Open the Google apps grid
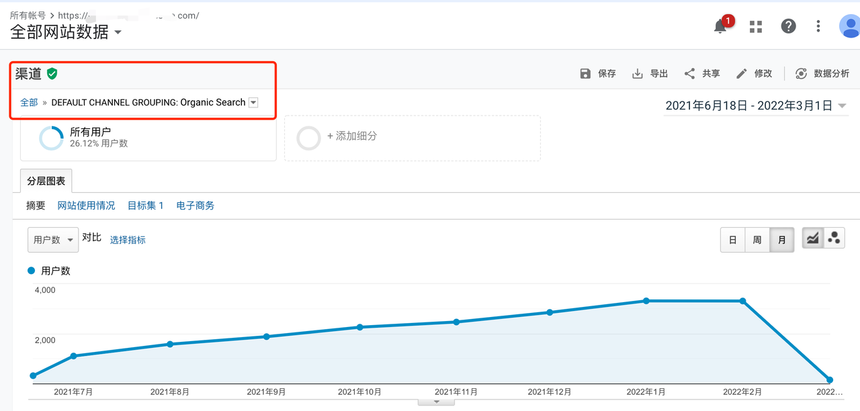 pos(756,26)
